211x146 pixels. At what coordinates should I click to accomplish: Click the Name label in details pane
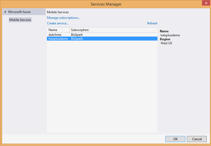click(164, 31)
